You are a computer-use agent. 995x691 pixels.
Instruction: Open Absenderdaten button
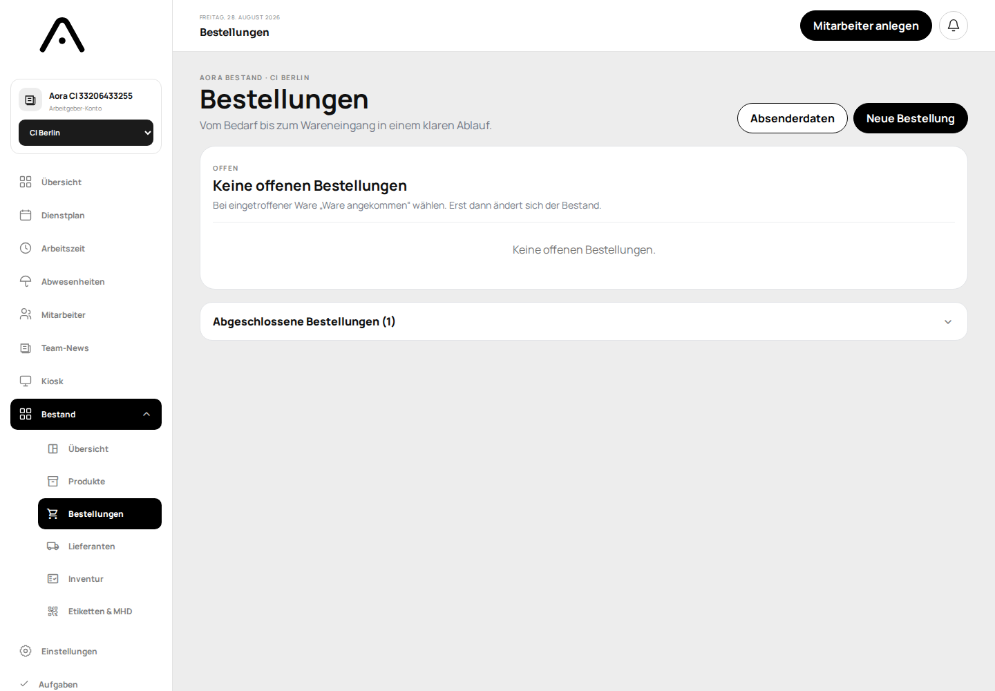coord(792,118)
